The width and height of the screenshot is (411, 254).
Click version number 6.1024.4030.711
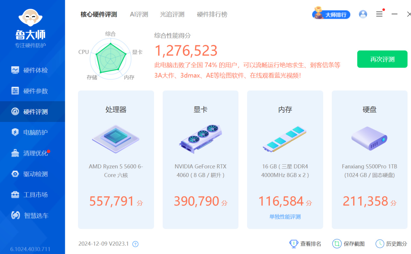point(30,249)
